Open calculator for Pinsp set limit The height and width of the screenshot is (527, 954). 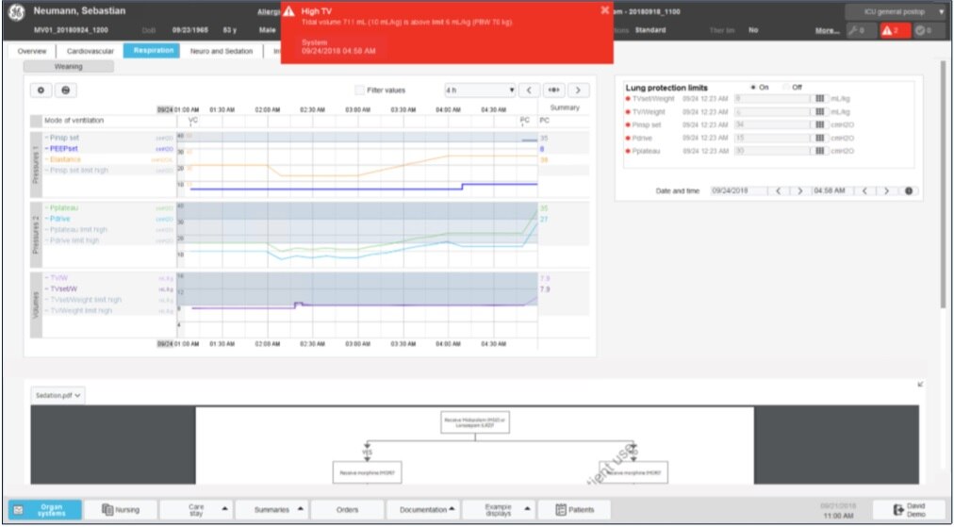point(819,124)
